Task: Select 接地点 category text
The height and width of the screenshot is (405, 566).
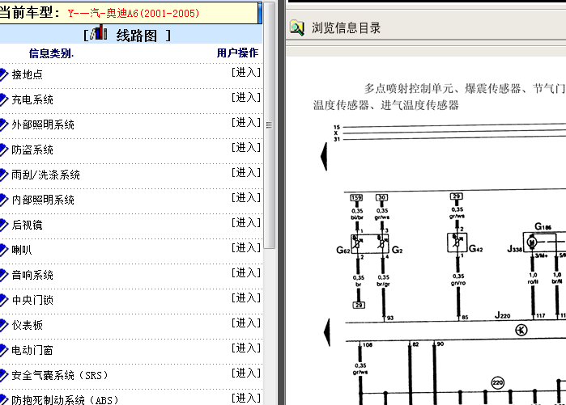Action: (27, 74)
